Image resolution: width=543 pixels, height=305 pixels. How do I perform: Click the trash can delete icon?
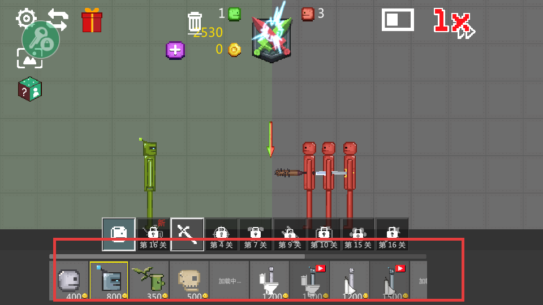tap(195, 22)
